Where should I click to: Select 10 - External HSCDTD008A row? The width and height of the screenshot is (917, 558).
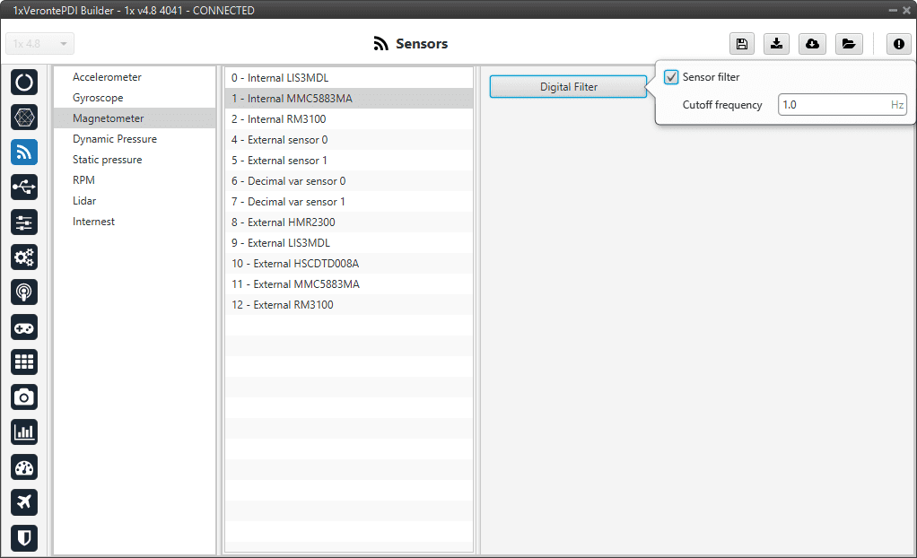click(x=348, y=264)
